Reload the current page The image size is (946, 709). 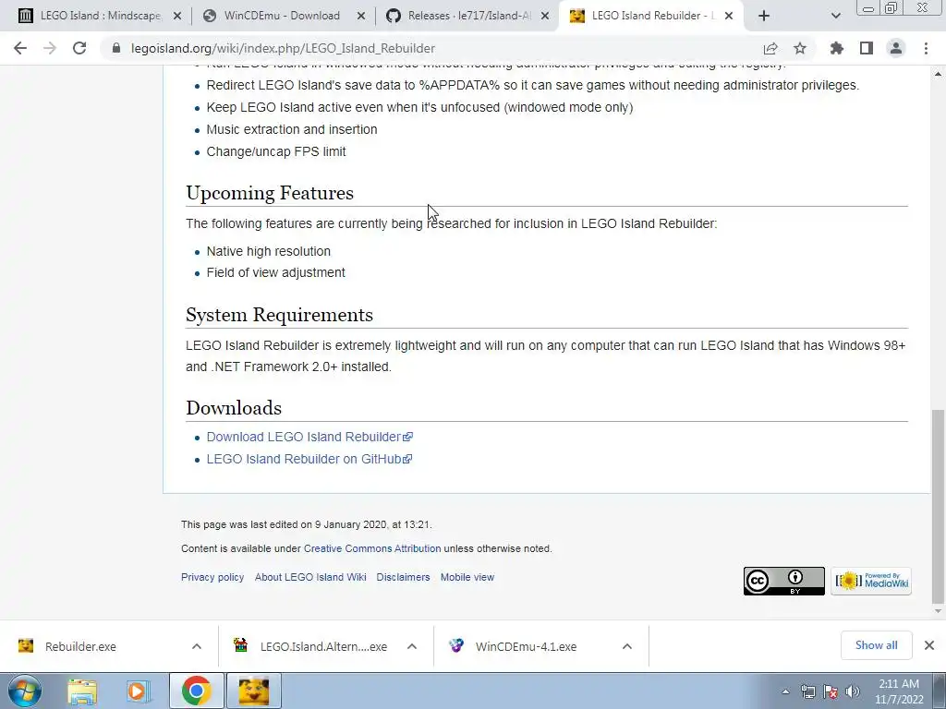79,48
